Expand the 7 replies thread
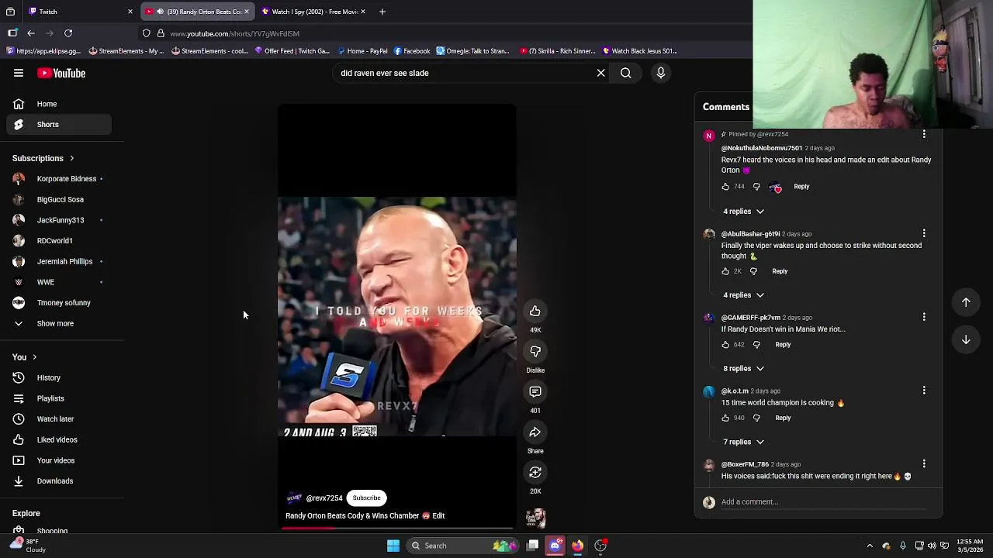Screen dimensions: 993x558 pyautogui.click(x=743, y=442)
